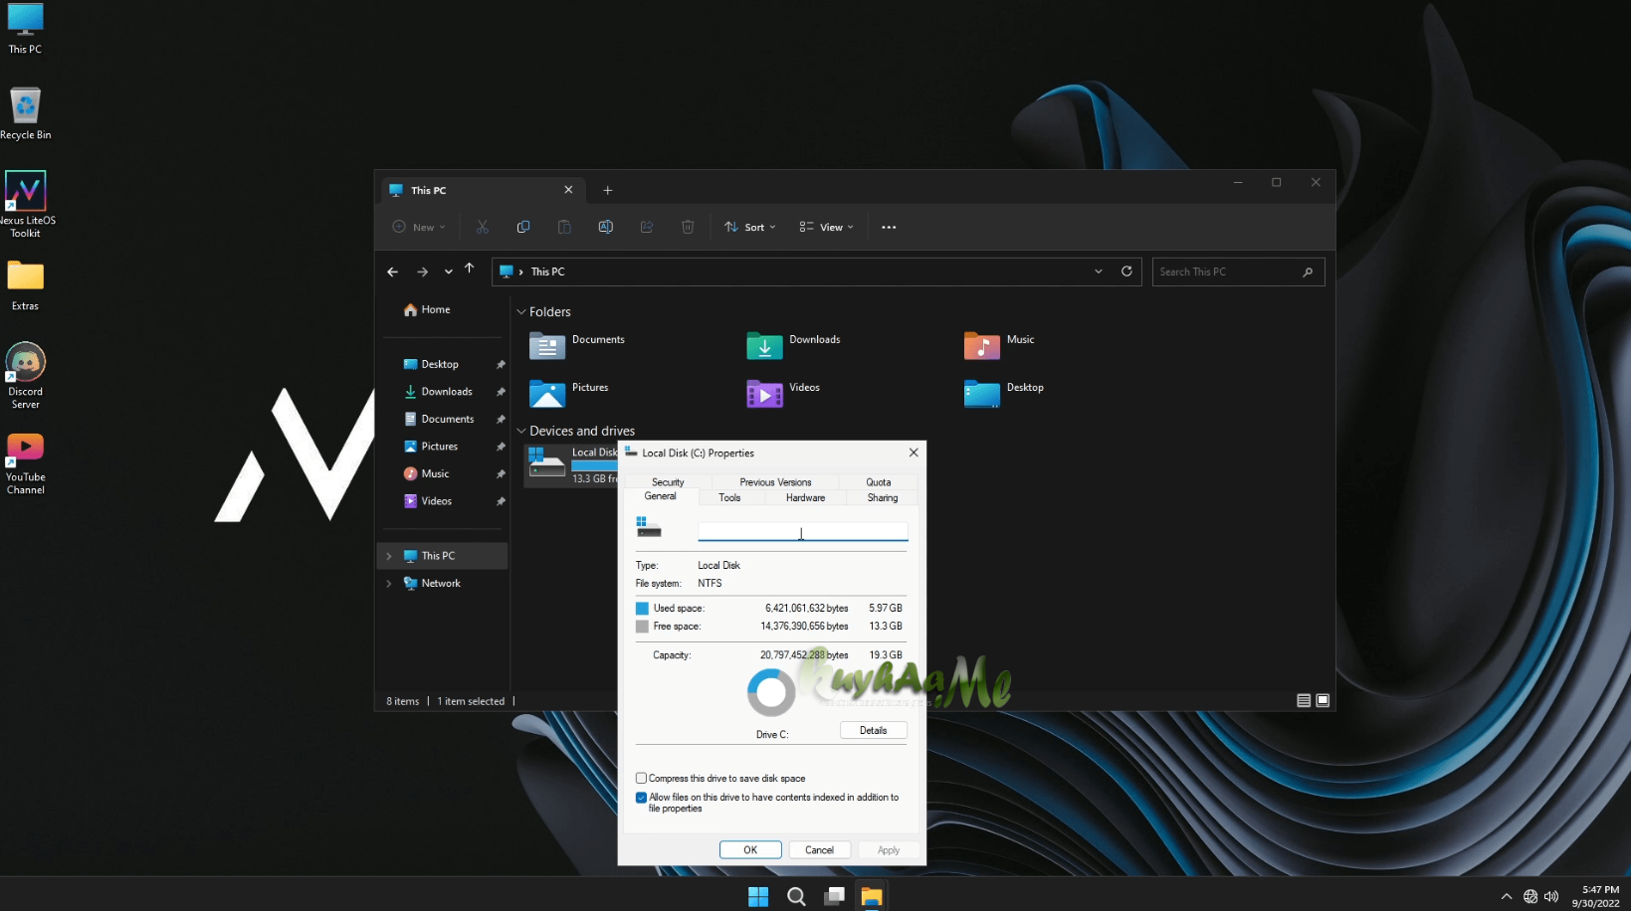Open the Downloads folder in Folders section

(x=793, y=345)
